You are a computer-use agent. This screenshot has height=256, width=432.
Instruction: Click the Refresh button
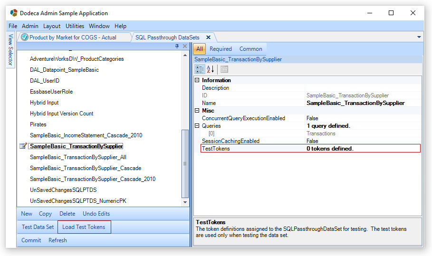(58, 240)
